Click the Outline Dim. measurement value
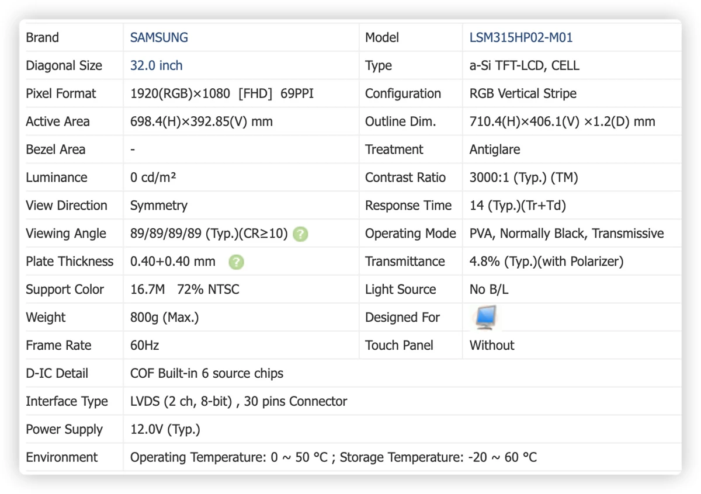The height and width of the screenshot is (494, 701). coord(562,121)
